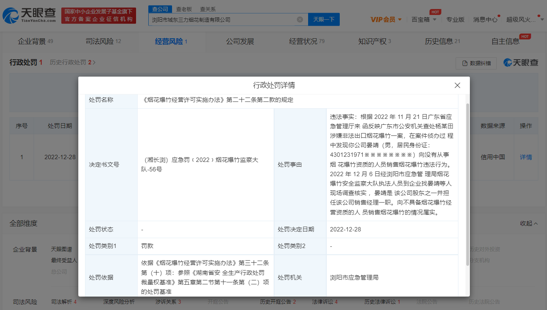Click the 天眼图谱 link
Screen dimensions: 547x310
[61, 249]
